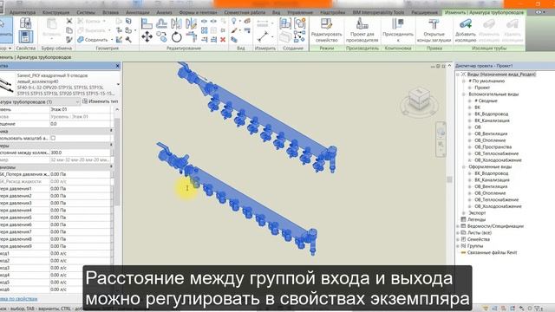Expand Ведомости/Спецификации node
The image size is (555, 312).
pos(458,226)
